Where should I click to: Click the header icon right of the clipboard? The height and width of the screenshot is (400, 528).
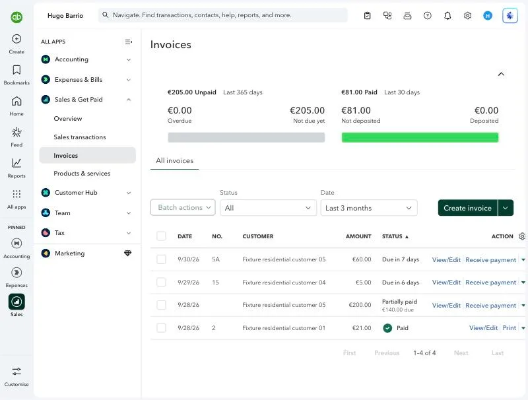coord(387,15)
